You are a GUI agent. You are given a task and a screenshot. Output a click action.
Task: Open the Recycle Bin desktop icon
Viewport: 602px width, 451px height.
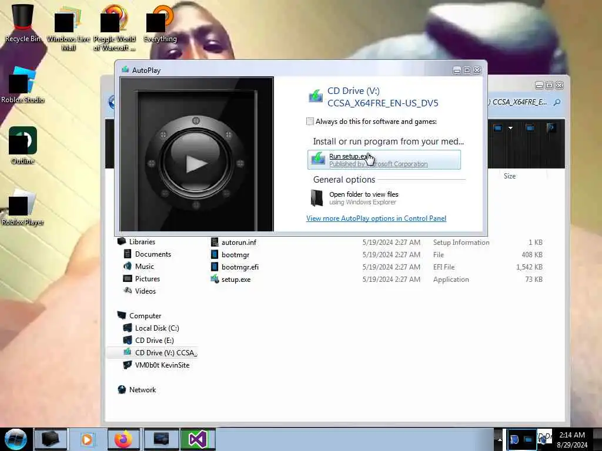tap(23, 23)
